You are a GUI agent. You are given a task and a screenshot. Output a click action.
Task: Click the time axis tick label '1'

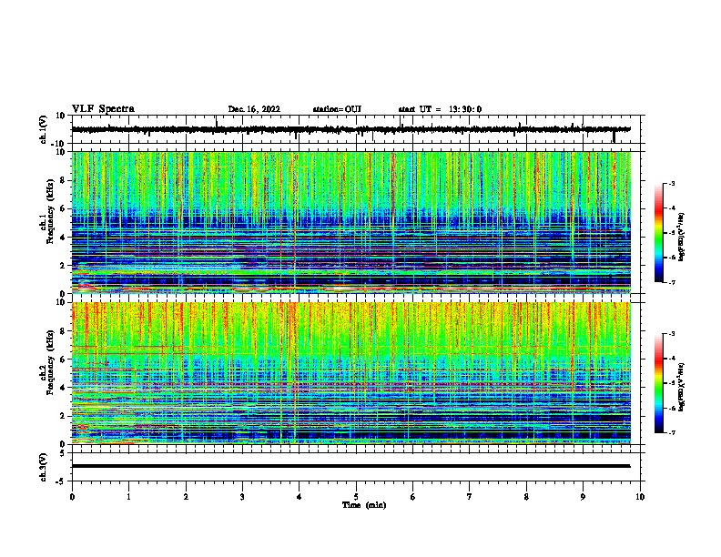pos(128,497)
